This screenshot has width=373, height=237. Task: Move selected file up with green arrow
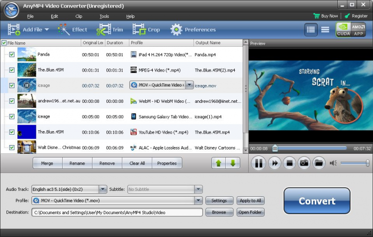pyautogui.click(x=218, y=163)
